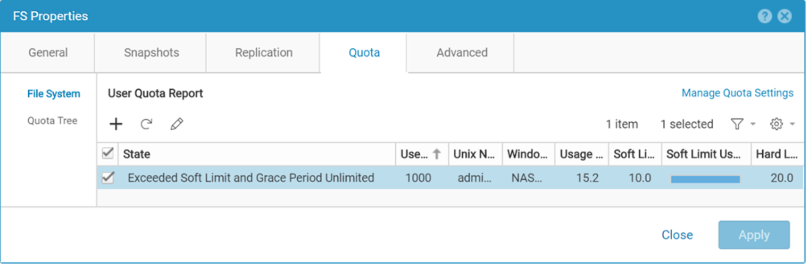Add a new user quota with plus icon
806x264 pixels.
coord(116,124)
